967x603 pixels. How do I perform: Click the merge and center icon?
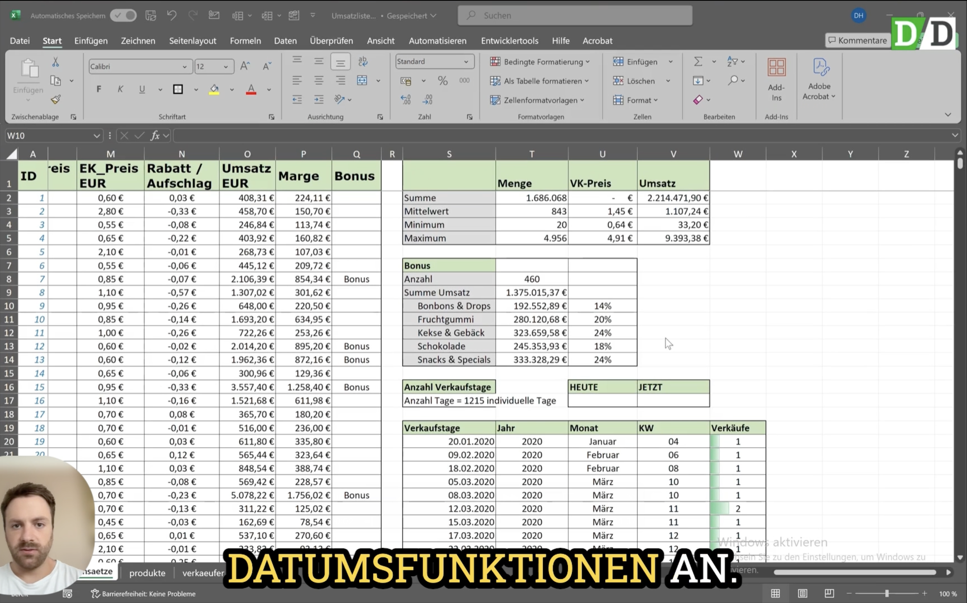pos(362,80)
